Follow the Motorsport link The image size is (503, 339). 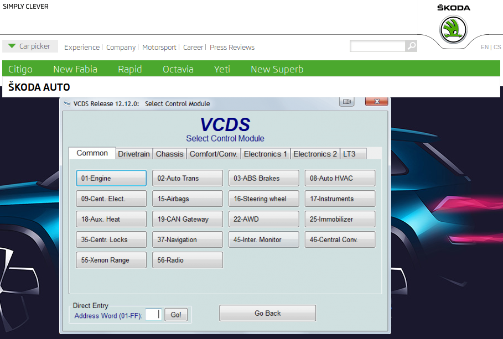pos(159,47)
